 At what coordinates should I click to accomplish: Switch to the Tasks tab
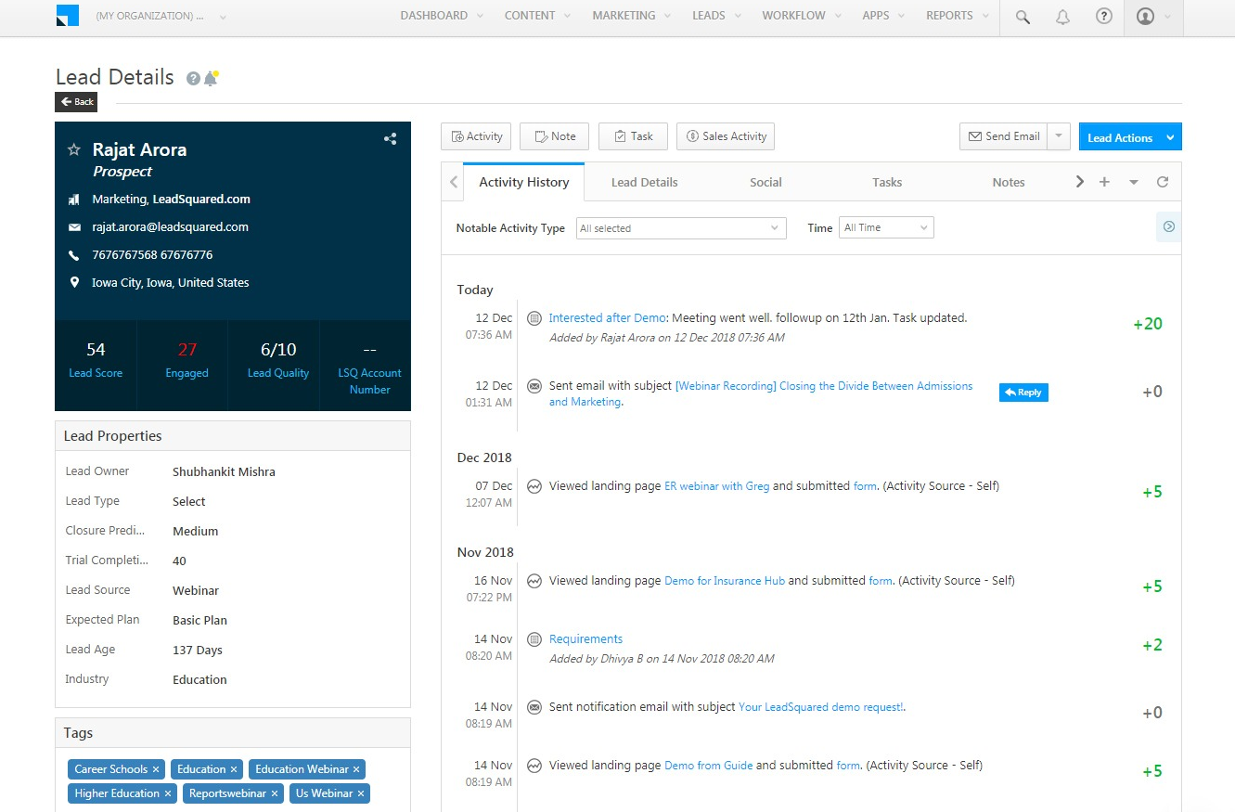(x=887, y=183)
